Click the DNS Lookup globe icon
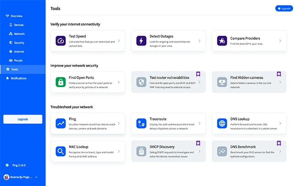 [x=222, y=123]
